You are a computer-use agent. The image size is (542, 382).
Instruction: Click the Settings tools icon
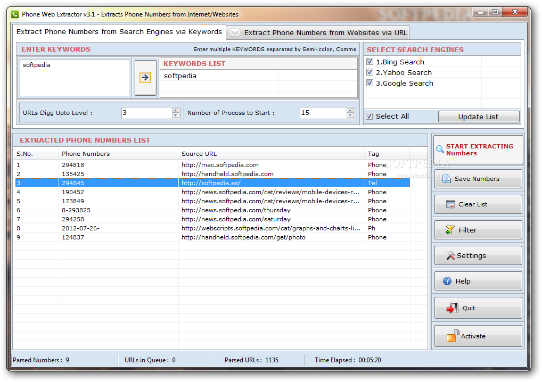[450, 255]
